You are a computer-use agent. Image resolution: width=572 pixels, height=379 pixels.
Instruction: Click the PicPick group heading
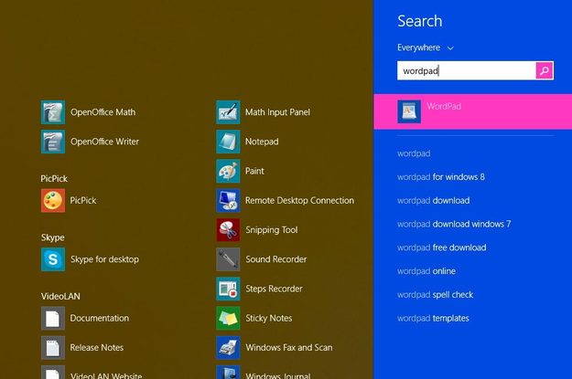[54, 179]
